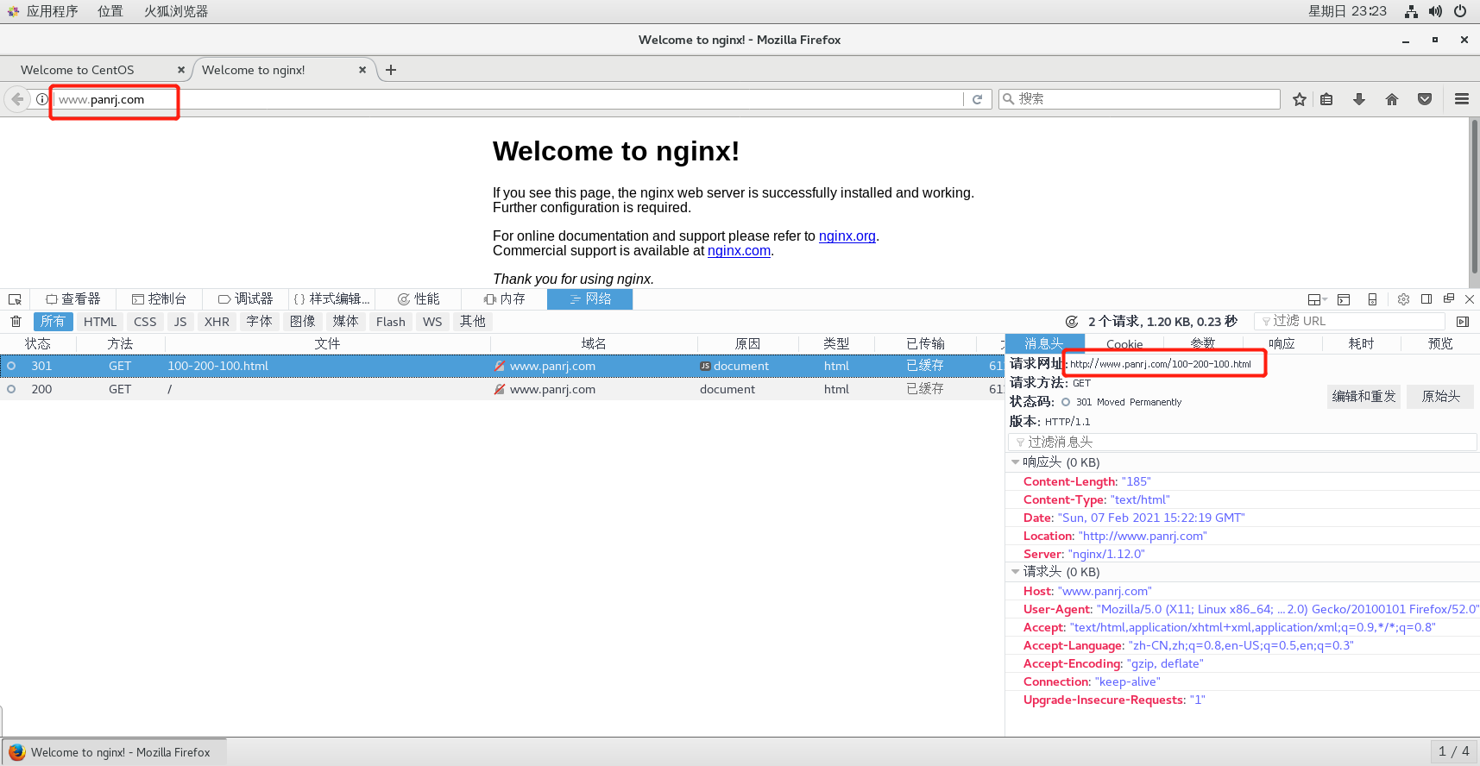Focus the '搜索' browser search box

pos(1139,99)
